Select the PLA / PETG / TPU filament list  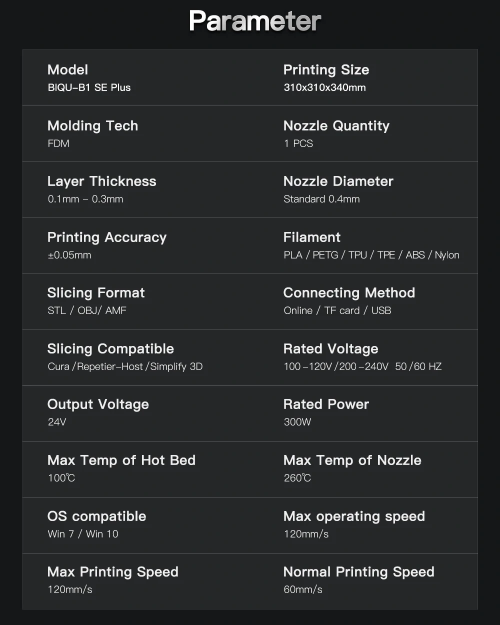[x=371, y=255]
